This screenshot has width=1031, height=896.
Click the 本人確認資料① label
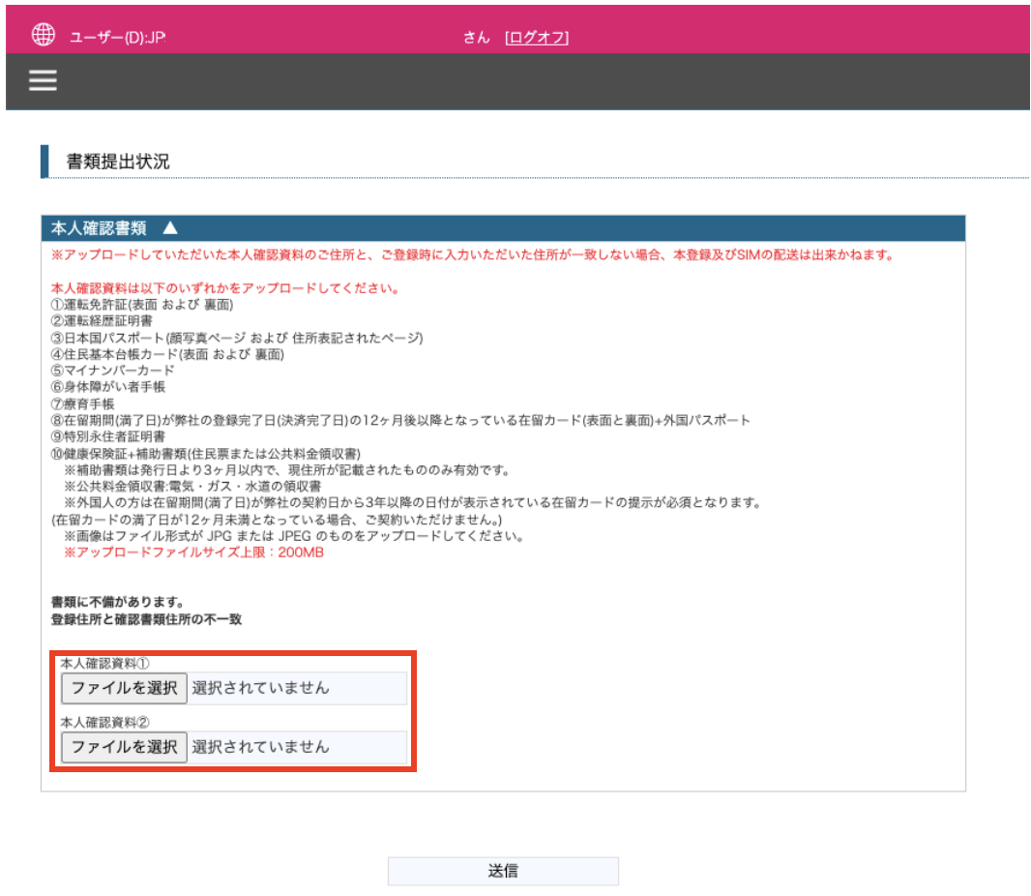[x=105, y=664]
